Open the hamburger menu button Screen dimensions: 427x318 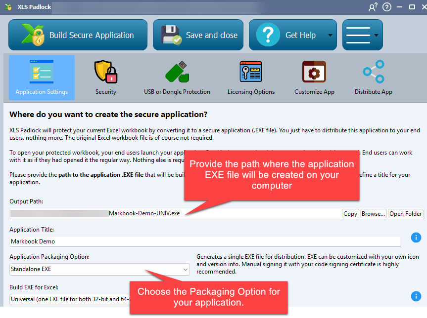click(x=358, y=35)
